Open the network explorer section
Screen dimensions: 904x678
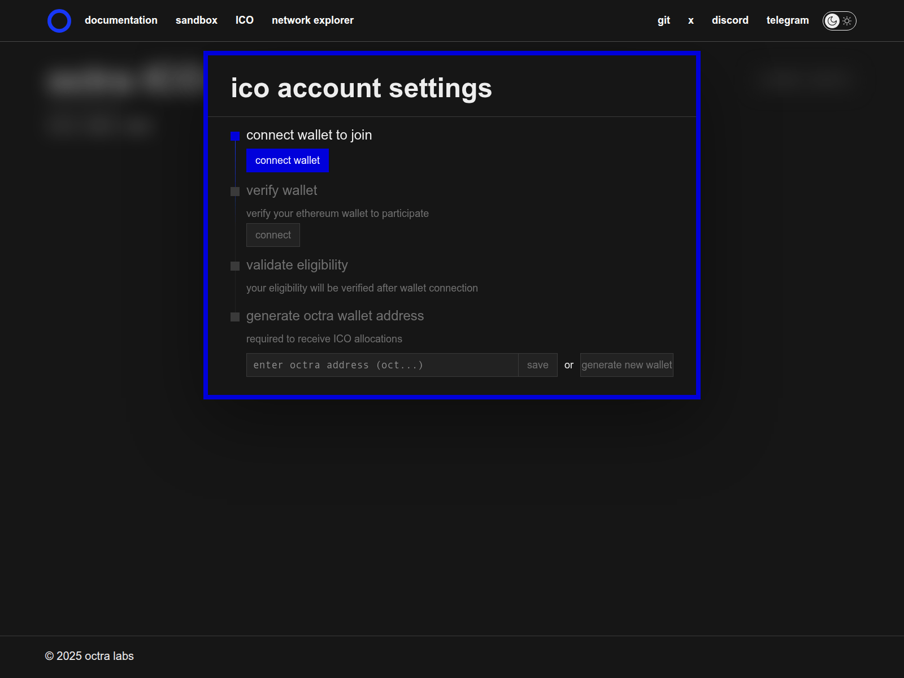tap(312, 20)
